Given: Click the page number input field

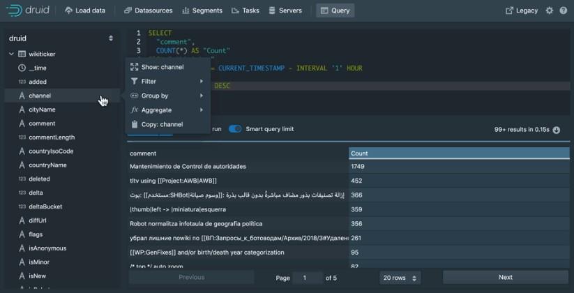Looking at the screenshot, I should (308, 278).
